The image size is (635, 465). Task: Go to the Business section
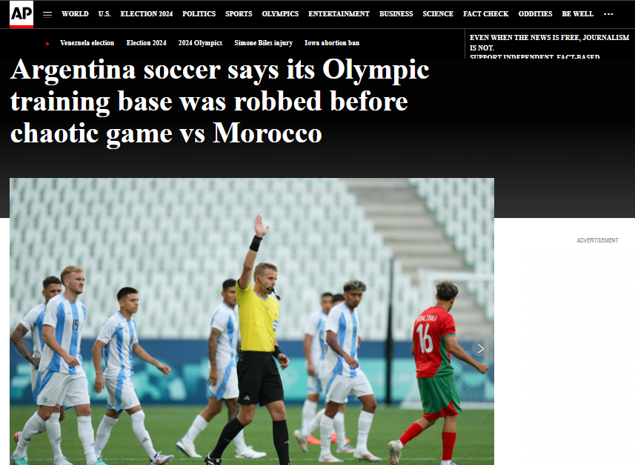(x=396, y=14)
